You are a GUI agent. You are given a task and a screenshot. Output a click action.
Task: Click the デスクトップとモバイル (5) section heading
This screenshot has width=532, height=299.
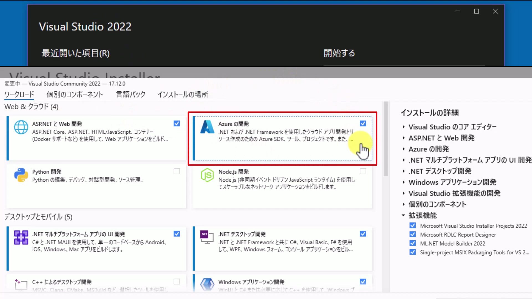[38, 217]
